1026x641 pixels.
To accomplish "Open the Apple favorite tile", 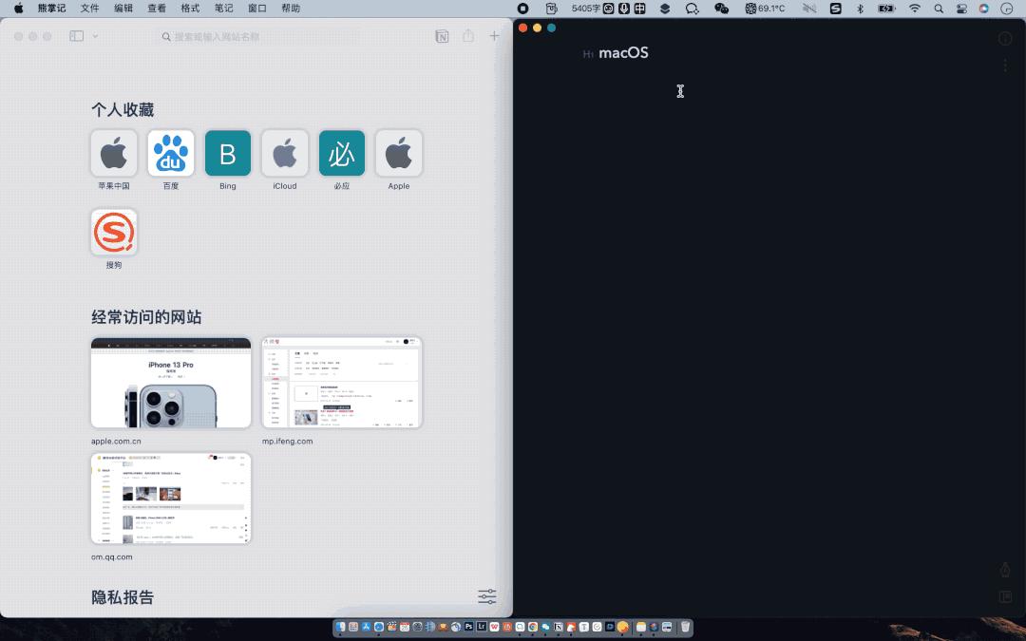I will (x=398, y=153).
